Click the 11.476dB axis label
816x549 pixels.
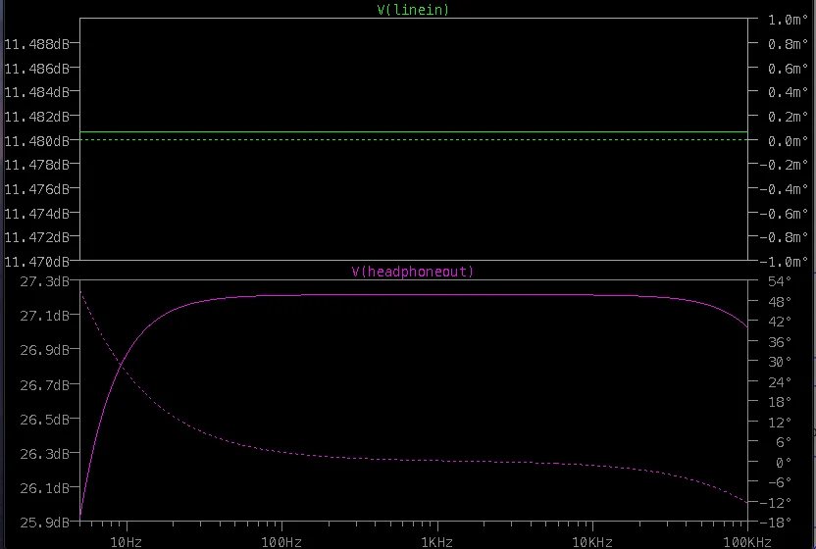(37, 189)
